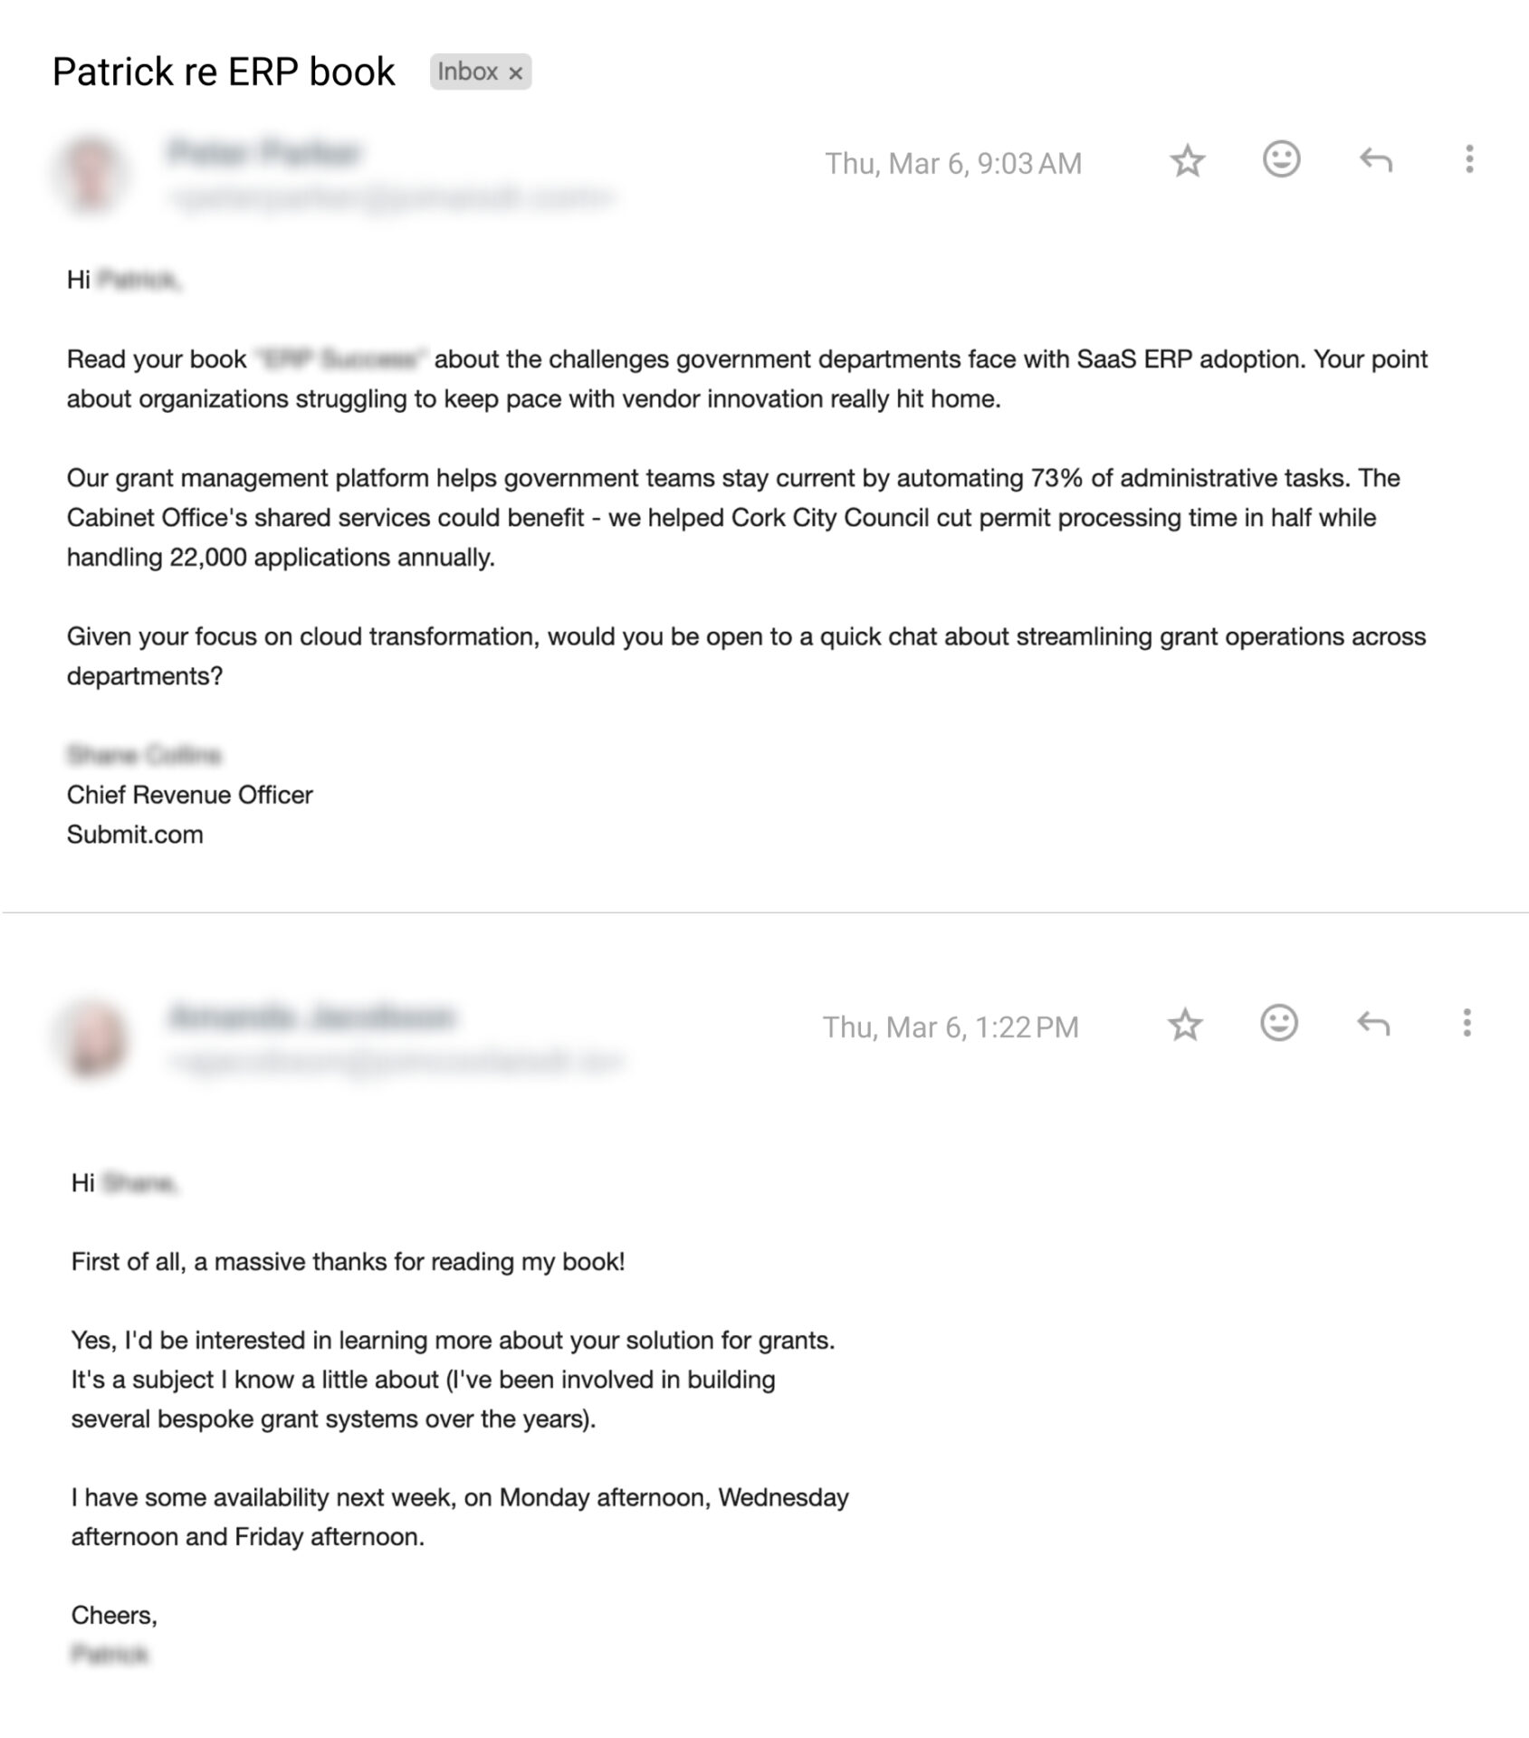Reply to the 9:03 AM message
This screenshot has height=1738, width=1529.
click(x=1375, y=160)
